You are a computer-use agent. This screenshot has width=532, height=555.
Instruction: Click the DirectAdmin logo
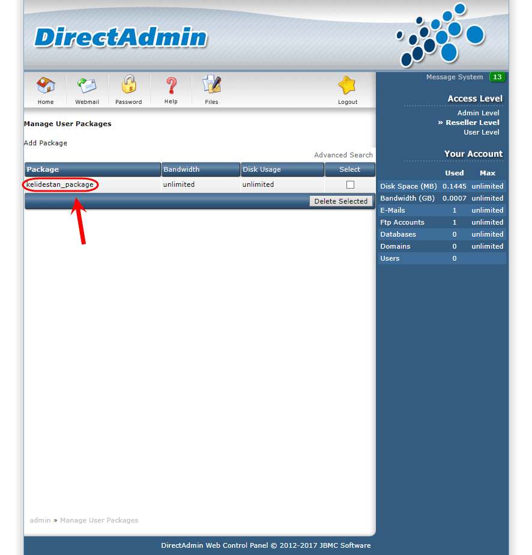tap(121, 37)
